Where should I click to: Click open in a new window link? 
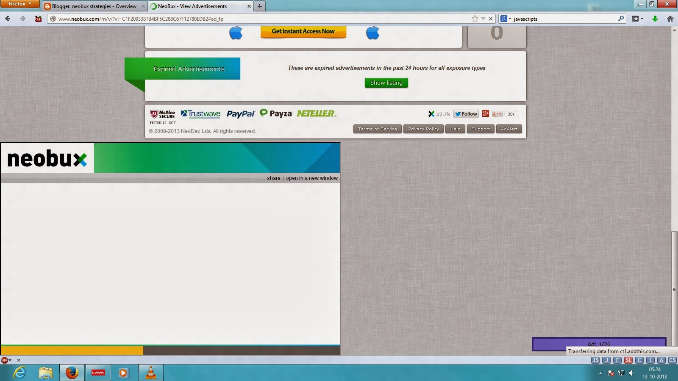click(312, 178)
